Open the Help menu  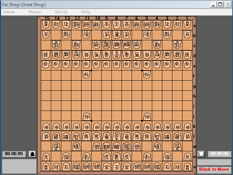click(x=86, y=12)
